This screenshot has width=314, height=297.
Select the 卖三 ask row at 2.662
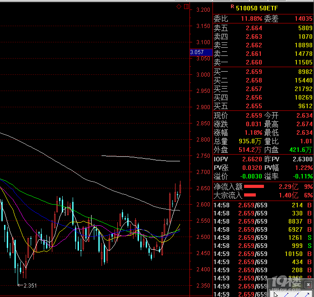point(263,45)
